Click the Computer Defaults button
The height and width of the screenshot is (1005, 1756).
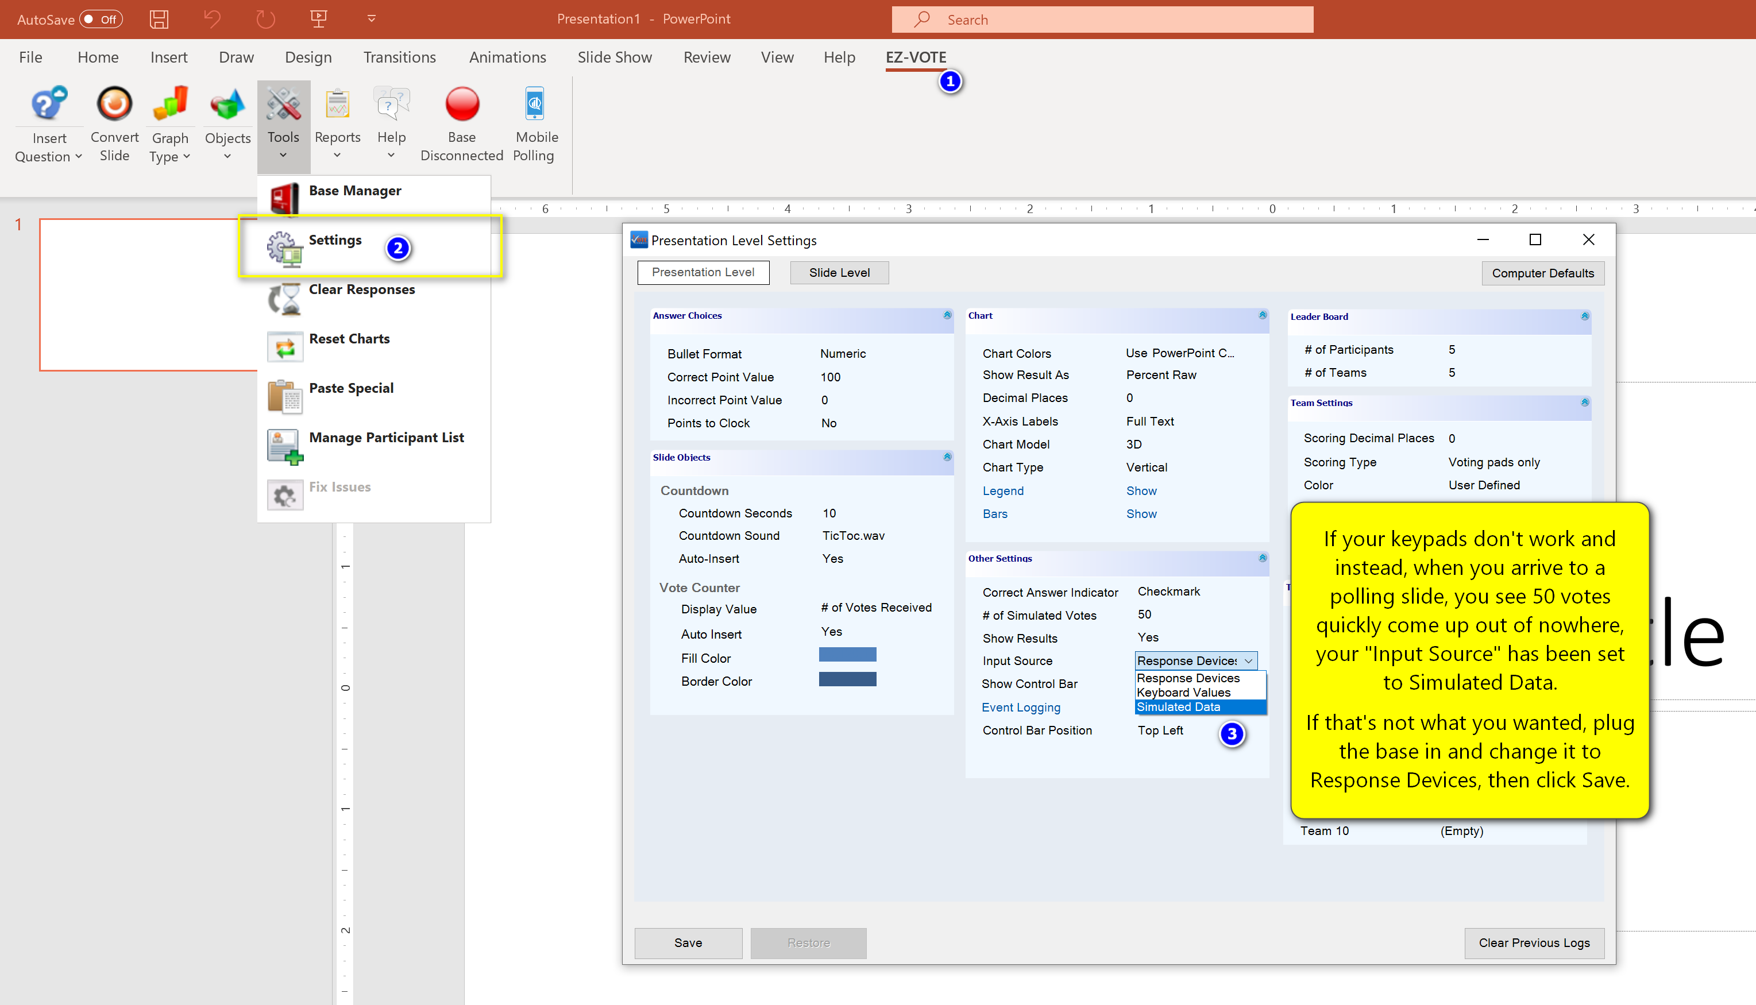point(1542,273)
